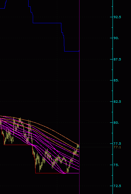The height and width of the screenshot is (194, 131).
Task: Select the 85. price axis label
Action: coord(116,80)
